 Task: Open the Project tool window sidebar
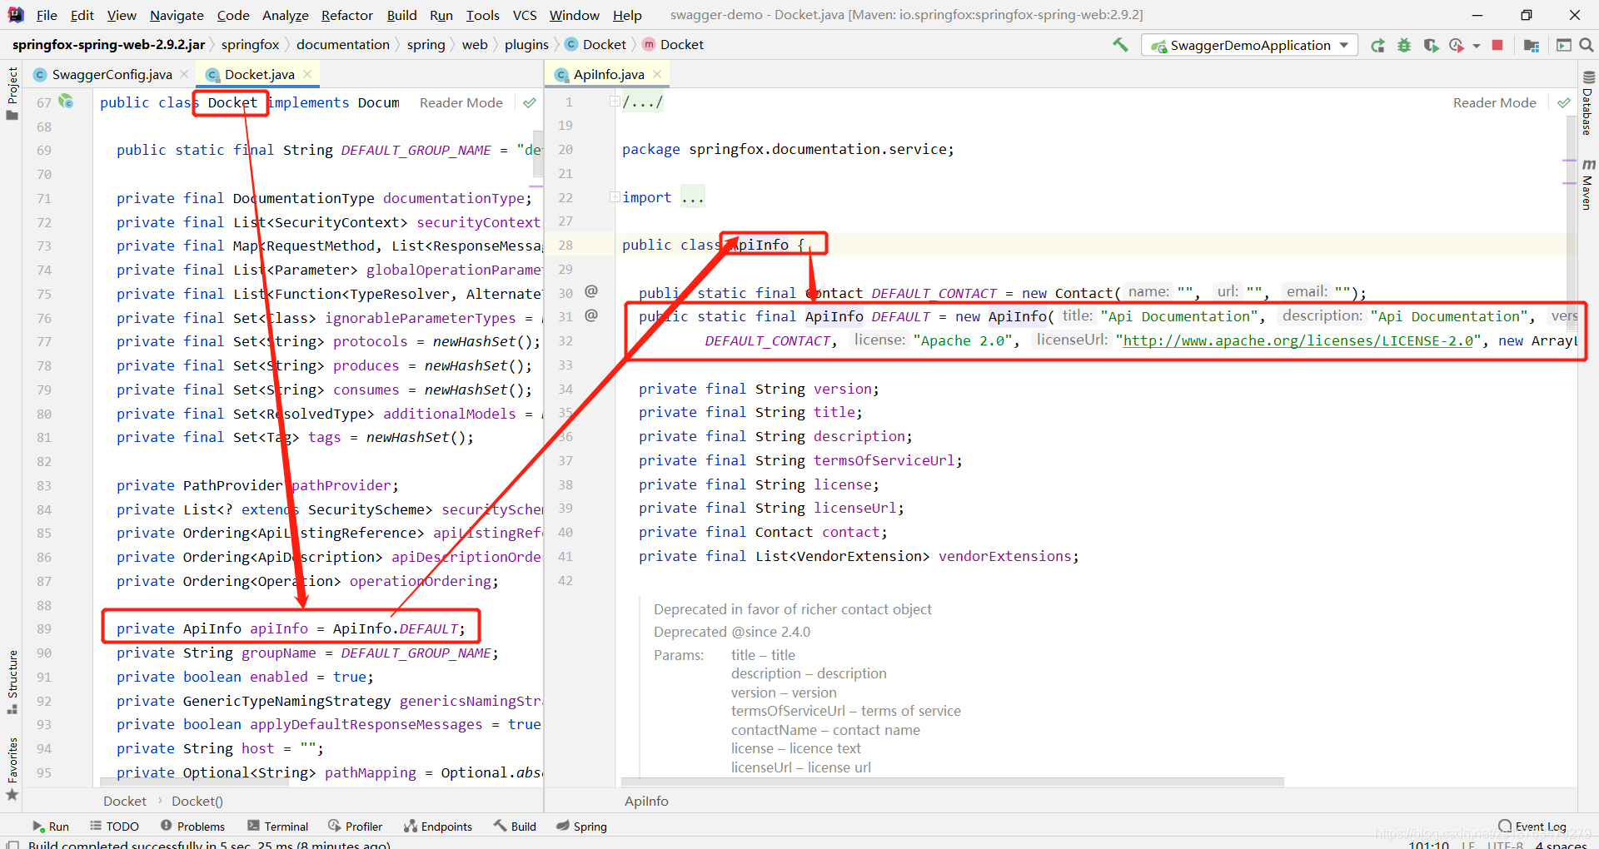12,93
